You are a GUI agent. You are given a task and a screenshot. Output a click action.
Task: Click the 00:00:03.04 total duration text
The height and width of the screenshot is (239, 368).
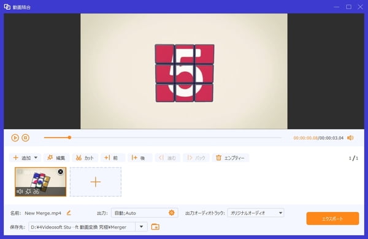(x=331, y=138)
